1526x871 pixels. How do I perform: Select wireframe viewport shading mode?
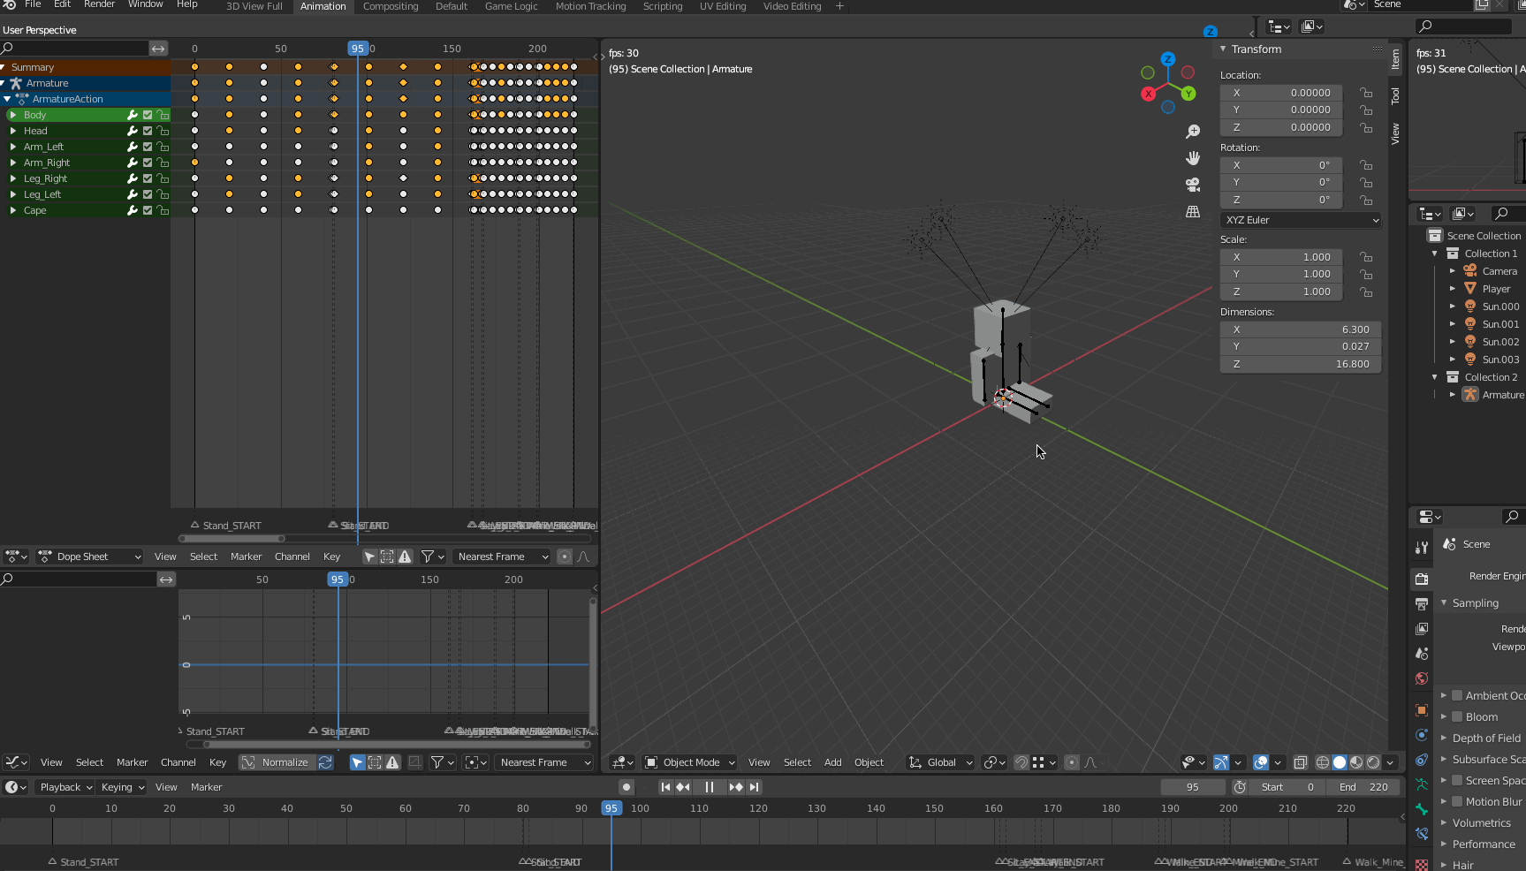point(1323,762)
